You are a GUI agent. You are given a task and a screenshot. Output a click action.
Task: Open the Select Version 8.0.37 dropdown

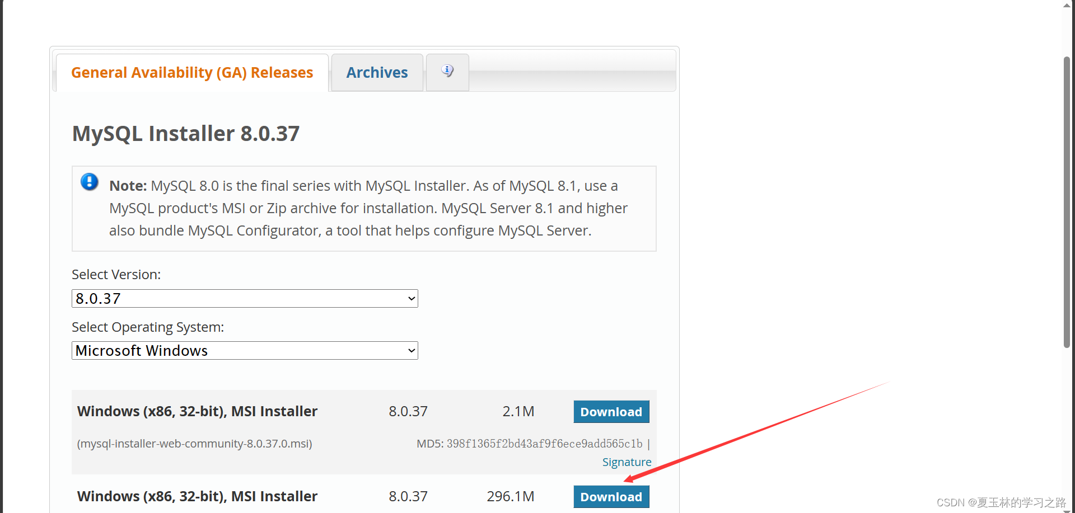click(x=245, y=298)
